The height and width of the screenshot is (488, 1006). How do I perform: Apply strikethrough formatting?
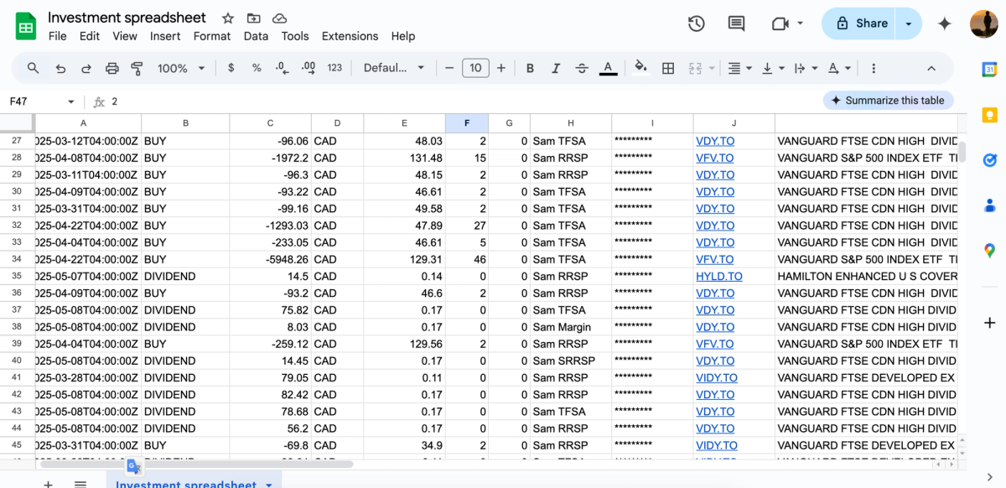click(582, 68)
